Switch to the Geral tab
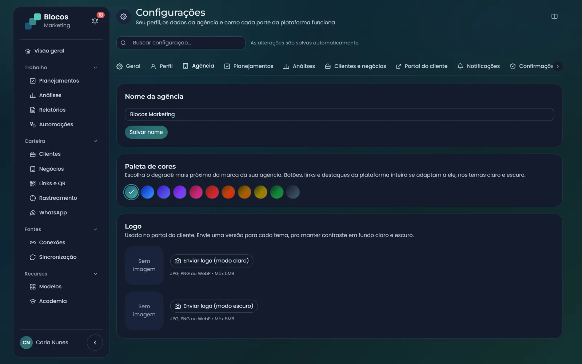This screenshot has height=364, width=582. click(128, 66)
